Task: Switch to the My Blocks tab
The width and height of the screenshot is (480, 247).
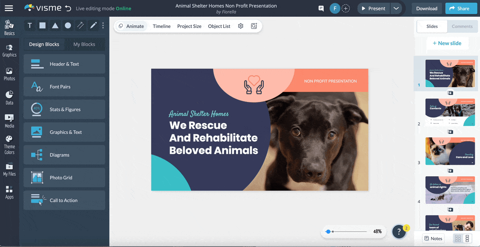Action: click(84, 44)
